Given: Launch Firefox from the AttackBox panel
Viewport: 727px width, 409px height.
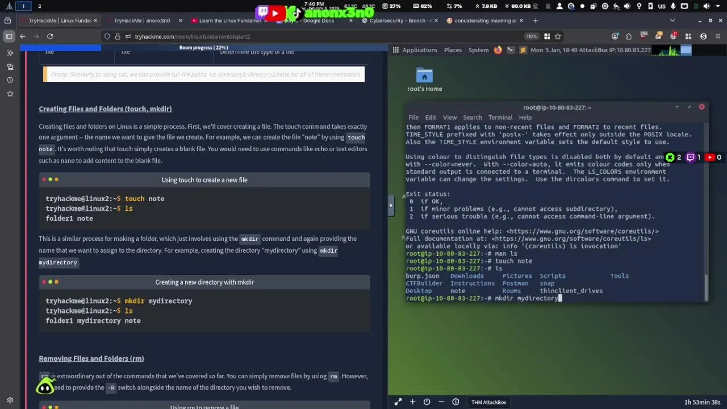Looking at the screenshot, I should (498, 50).
